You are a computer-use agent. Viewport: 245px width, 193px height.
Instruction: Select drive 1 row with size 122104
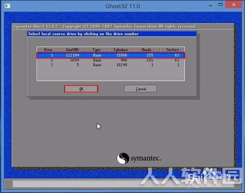111,55
